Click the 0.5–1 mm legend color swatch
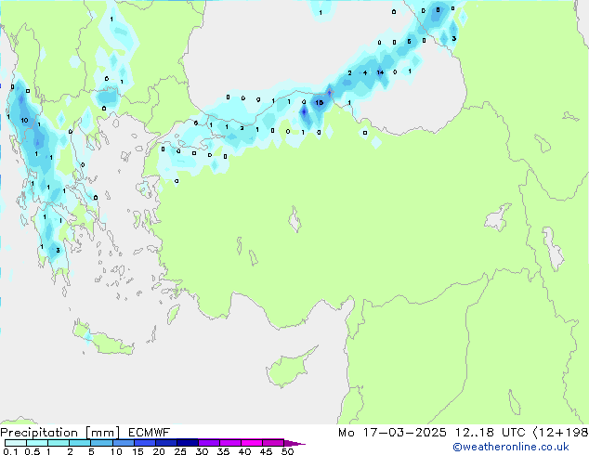 pyautogui.click(x=37, y=443)
